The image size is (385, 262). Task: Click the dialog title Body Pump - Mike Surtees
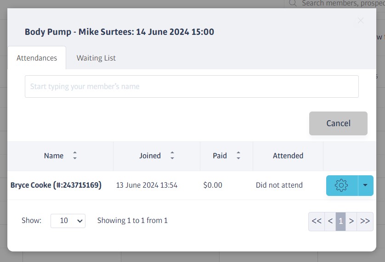click(119, 32)
